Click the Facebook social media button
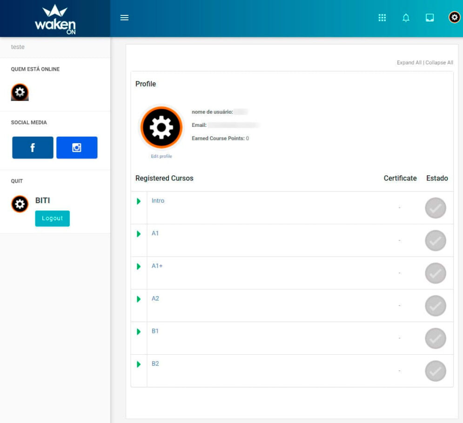Viewport: 463px width, 423px height. tap(33, 148)
